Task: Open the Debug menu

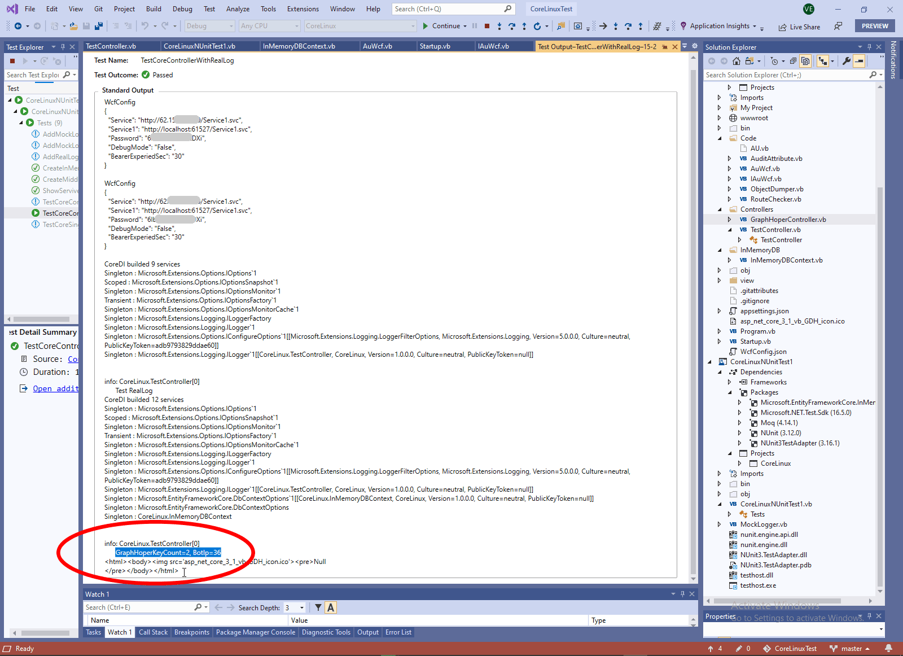Action: coord(182,9)
